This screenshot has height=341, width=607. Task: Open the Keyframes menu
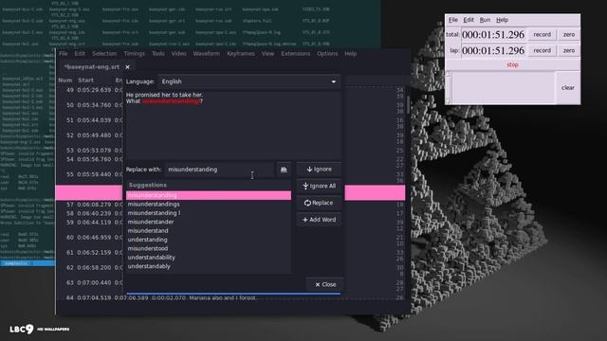click(241, 54)
